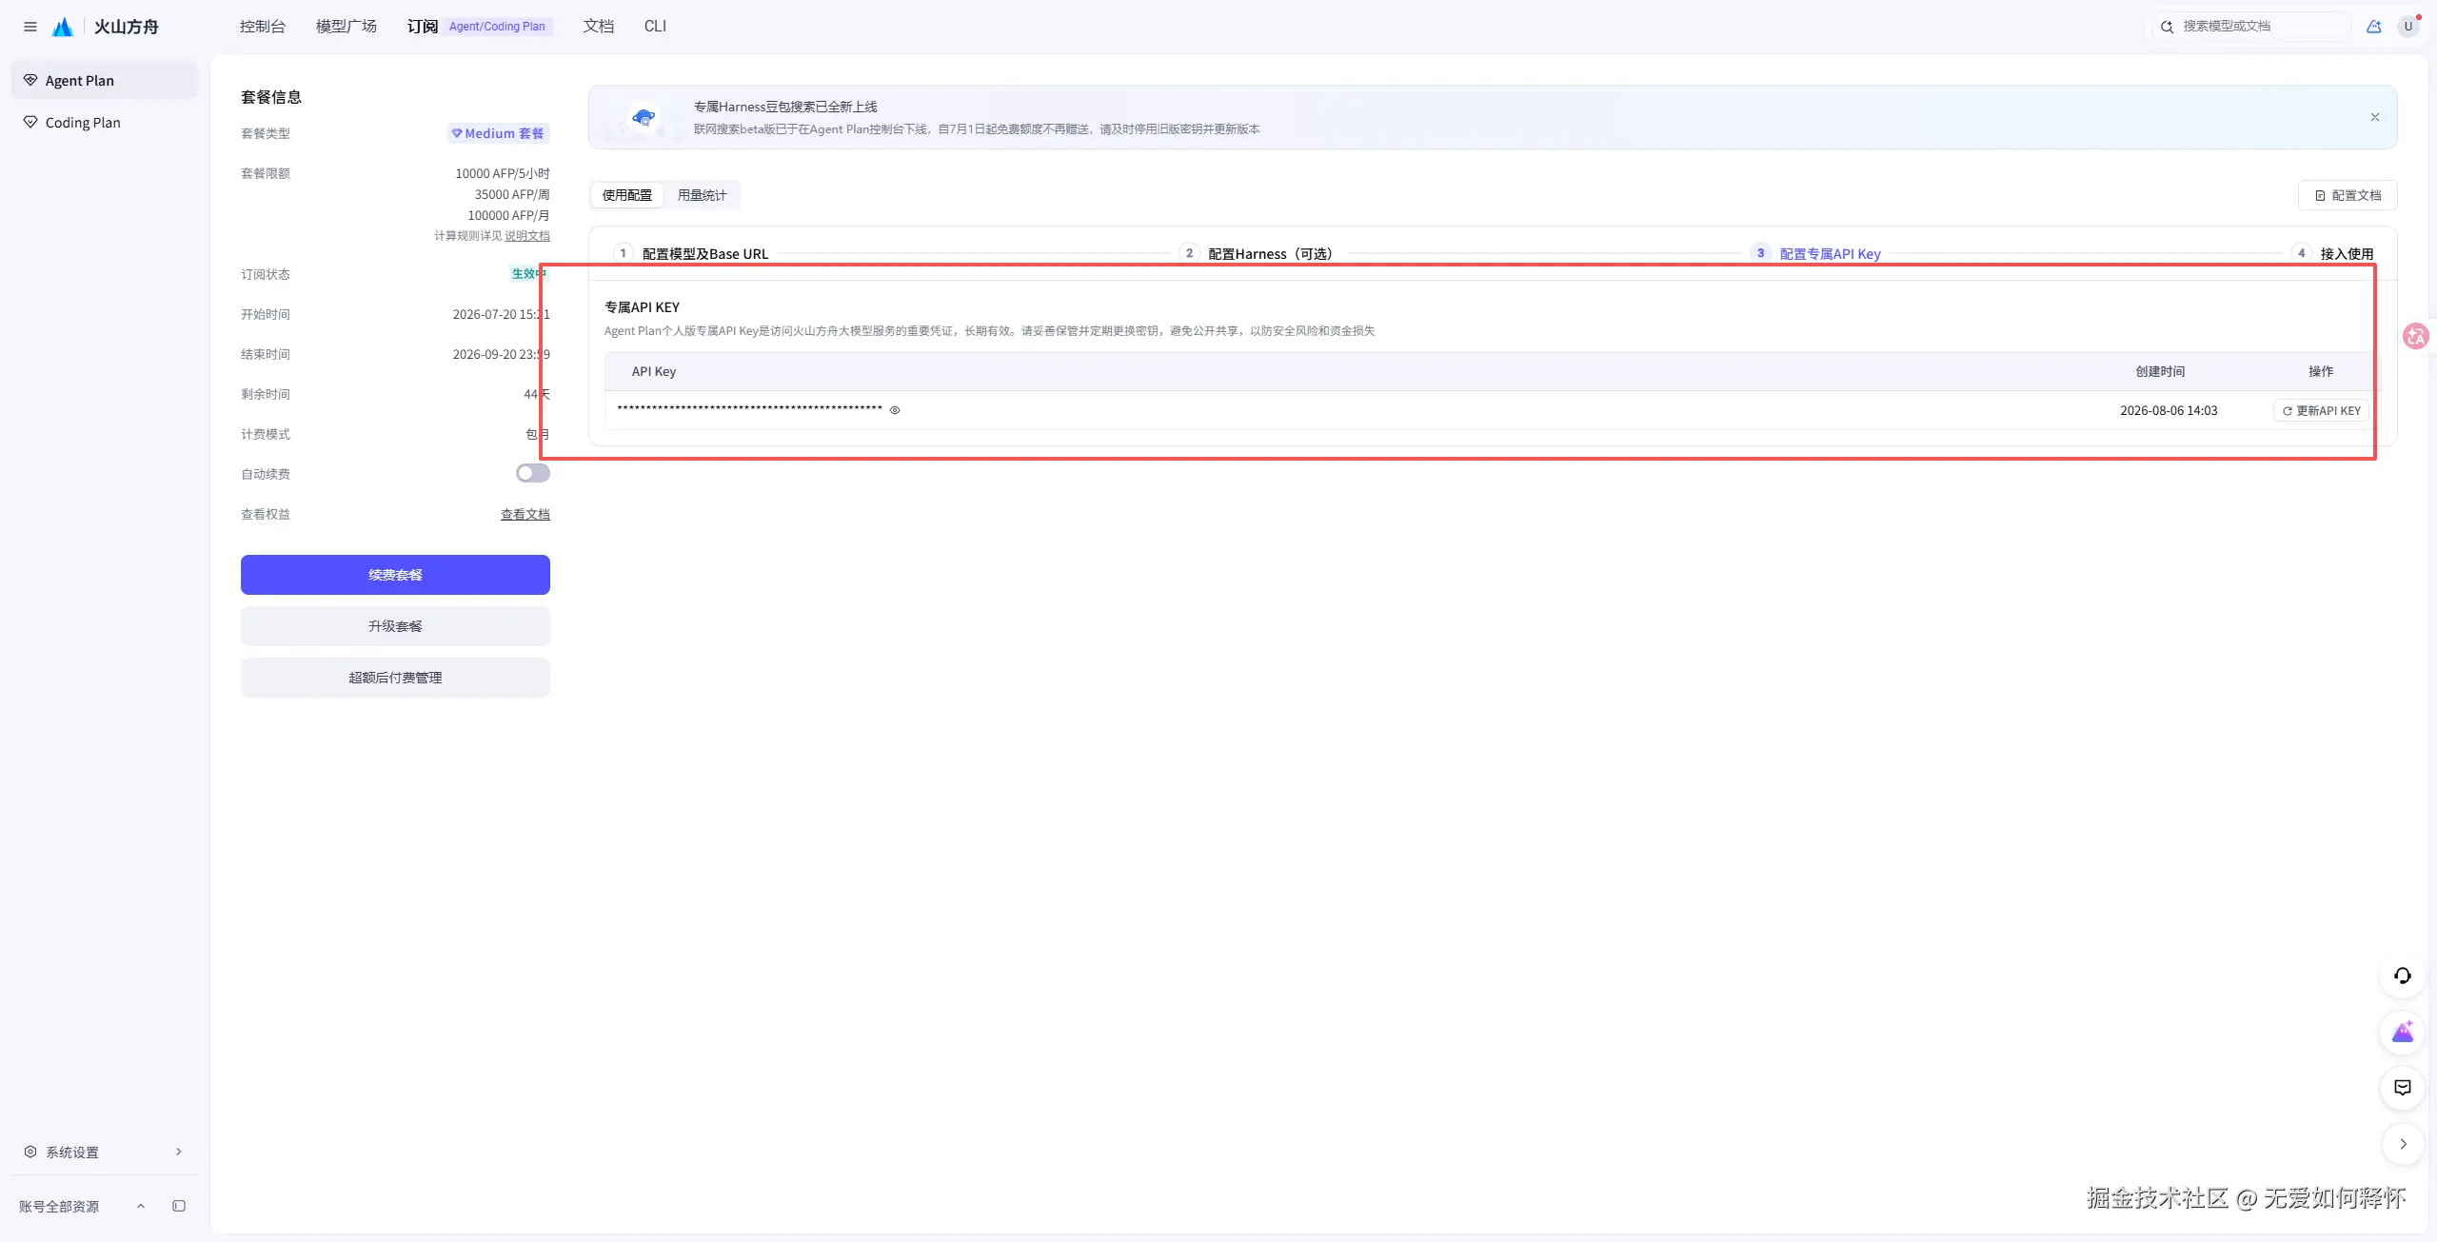The height and width of the screenshot is (1242, 2437).
Task: Open the 说明文档 link
Action: 527,236
